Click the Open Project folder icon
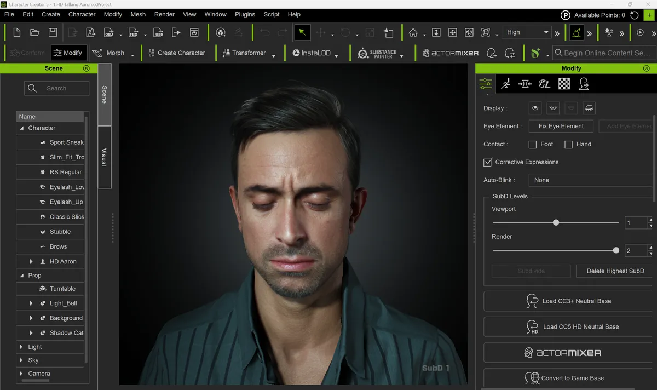The width and height of the screenshot is (657, 390). (x=34, y=32)
